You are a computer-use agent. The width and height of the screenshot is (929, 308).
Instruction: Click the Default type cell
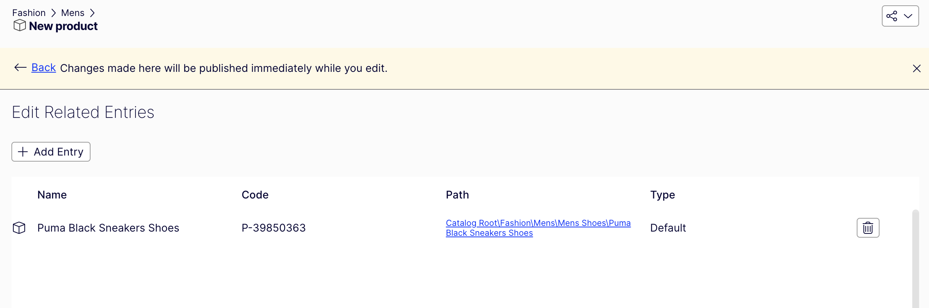tap(668, 228)
